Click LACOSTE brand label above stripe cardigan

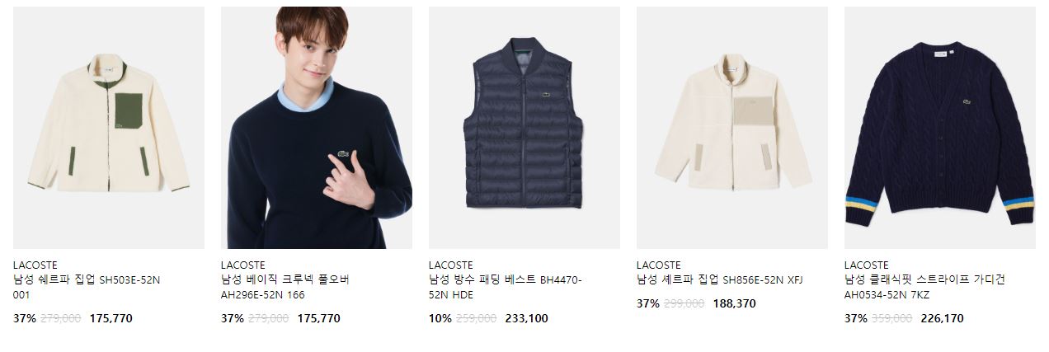point(867,265)
